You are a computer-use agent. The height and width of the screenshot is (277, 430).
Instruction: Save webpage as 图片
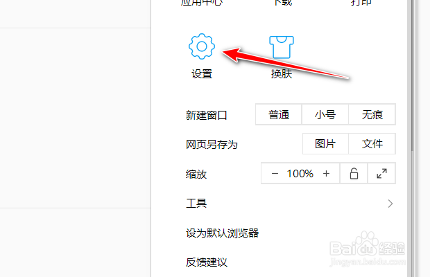pyautogui.click(x=325, y=144)
